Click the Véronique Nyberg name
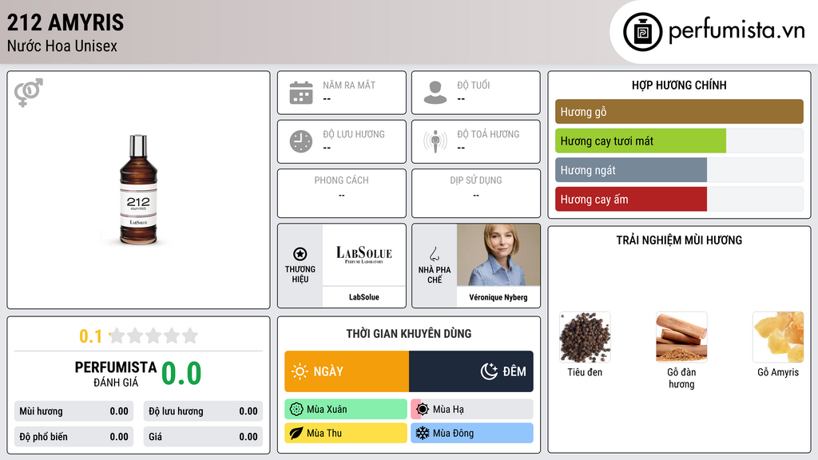This screenshot has height=460, width=818. tap(498, 297)
